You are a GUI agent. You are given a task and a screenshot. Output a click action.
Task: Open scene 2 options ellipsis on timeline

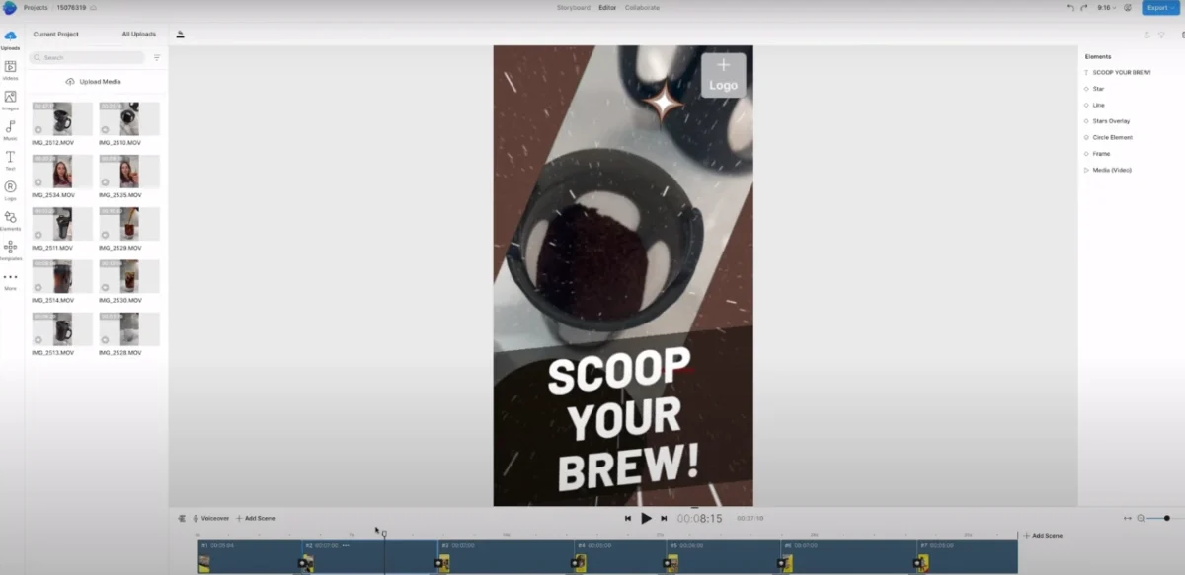click(x=346, y=545)
